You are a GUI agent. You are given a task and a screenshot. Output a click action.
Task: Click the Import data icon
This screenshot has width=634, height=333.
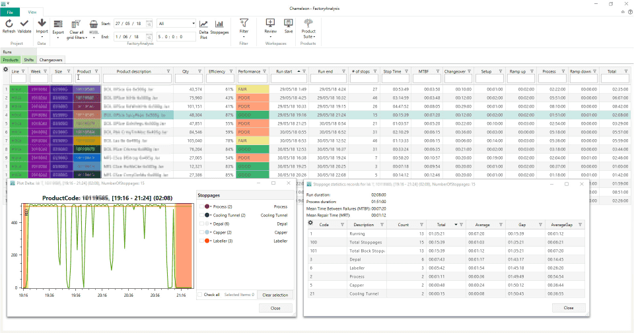coord(42,23)
